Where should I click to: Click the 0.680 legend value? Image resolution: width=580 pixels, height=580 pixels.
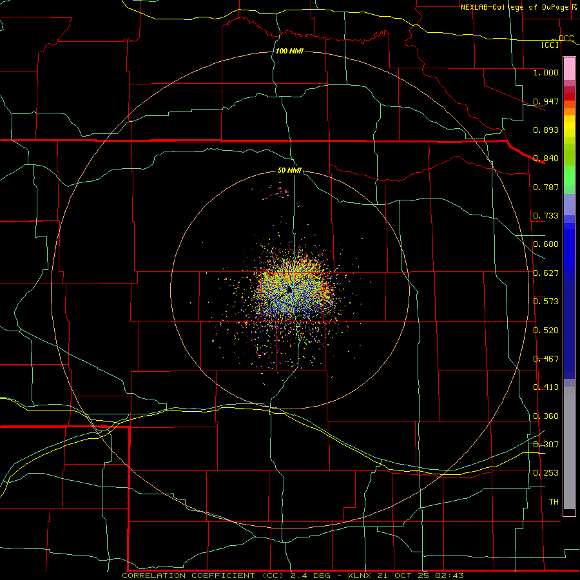pyautogui.click(x=546, y=244)
